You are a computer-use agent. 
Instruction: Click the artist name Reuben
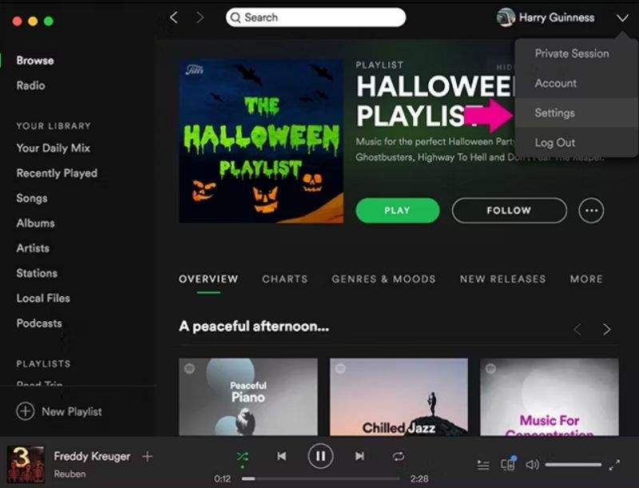click(69, 474)
